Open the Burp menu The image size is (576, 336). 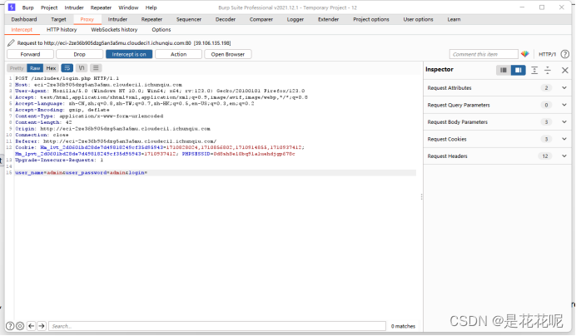point(28,7)
